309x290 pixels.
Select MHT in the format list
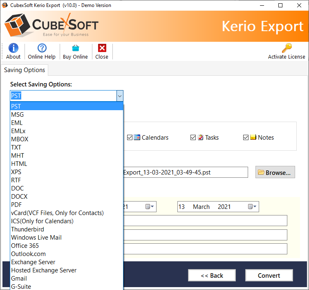pyautogui.click(x=67, y=156)
